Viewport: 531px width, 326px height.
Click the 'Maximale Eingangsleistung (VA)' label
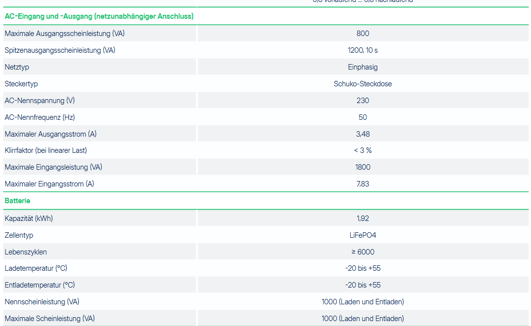pyautogui.click(x=53, y=167)
